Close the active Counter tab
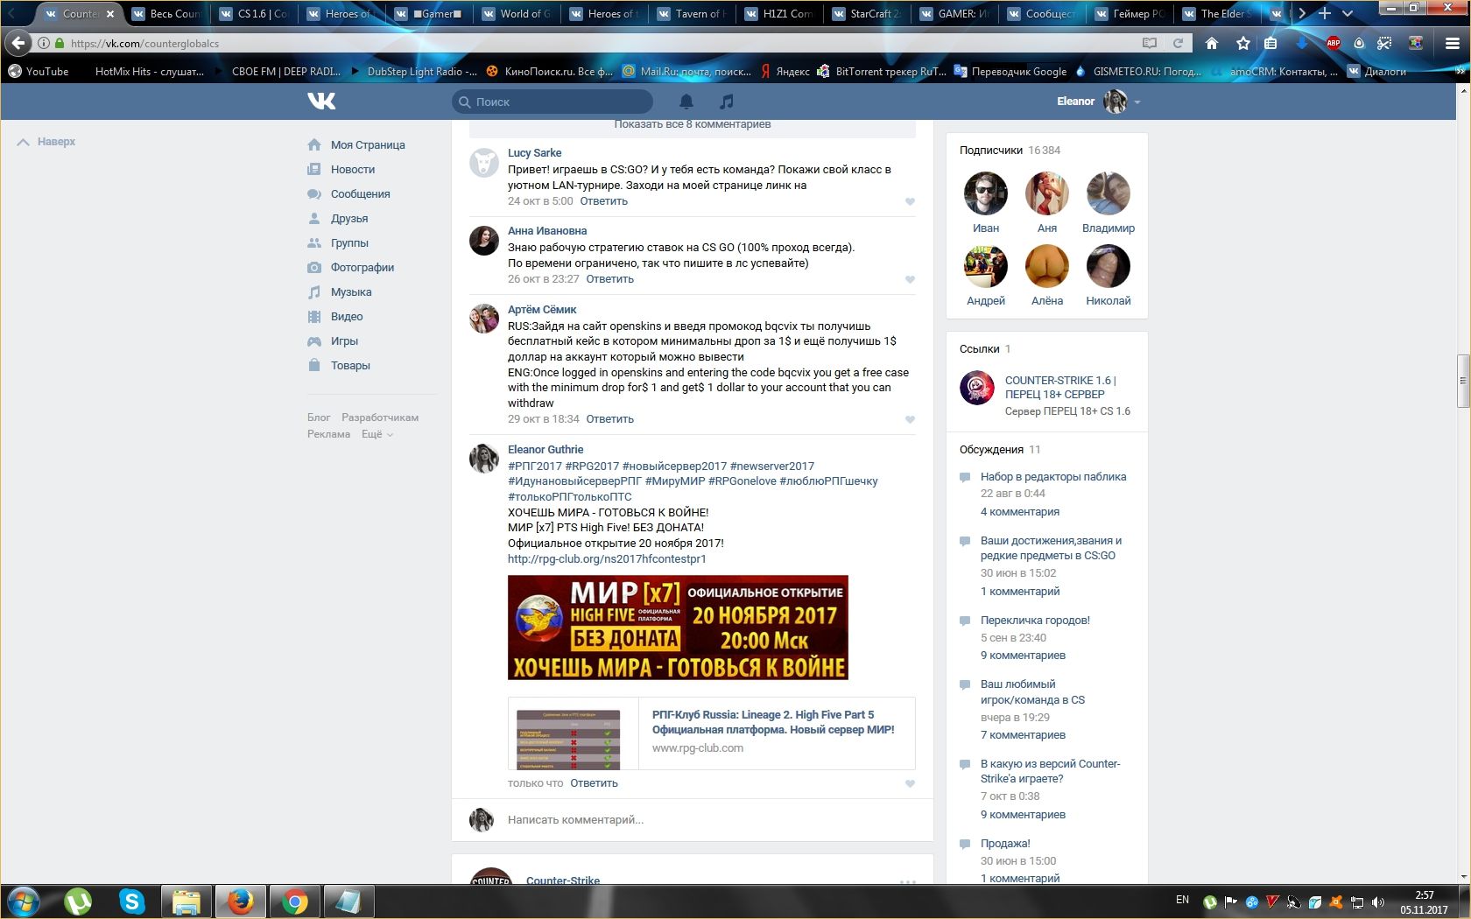The image size is (1471, 919). 110,14
